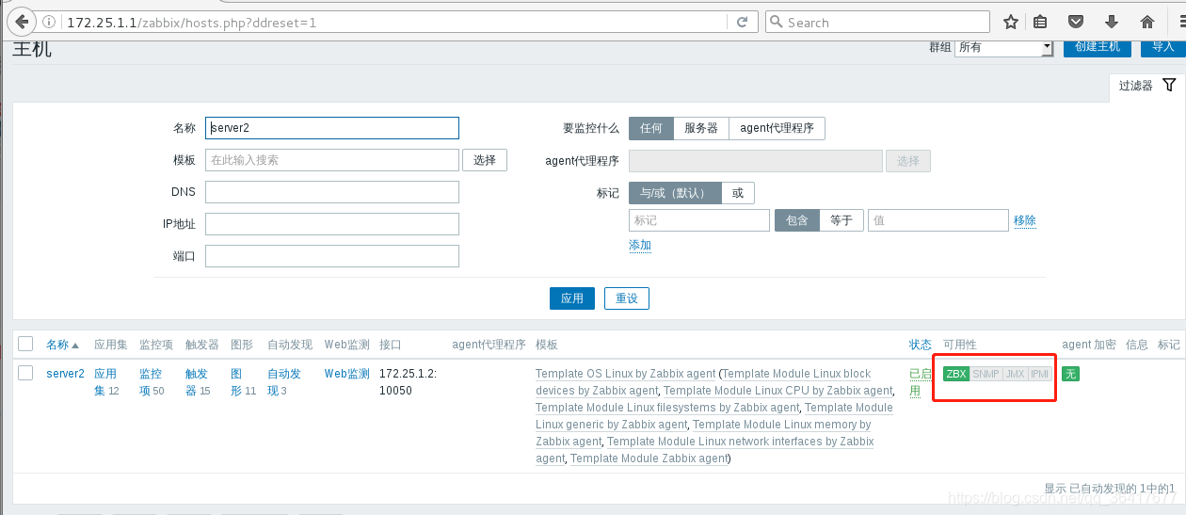The width and height of the screenshot is (1186, 515).
Task: Choose 等于 tag operator
Action: point(841,220)
